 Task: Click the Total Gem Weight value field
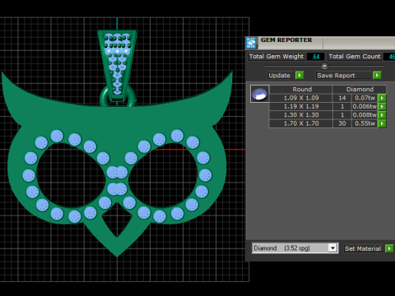(x=315, y=57)
